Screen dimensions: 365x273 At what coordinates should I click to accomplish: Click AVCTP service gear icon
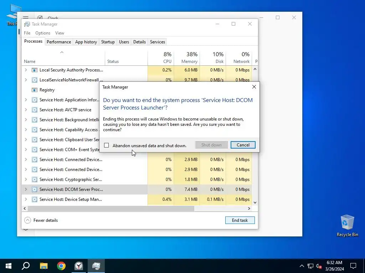pyautogui.click(x=35, y=110)
